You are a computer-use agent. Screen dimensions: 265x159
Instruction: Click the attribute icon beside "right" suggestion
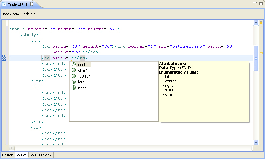point(73,88)
